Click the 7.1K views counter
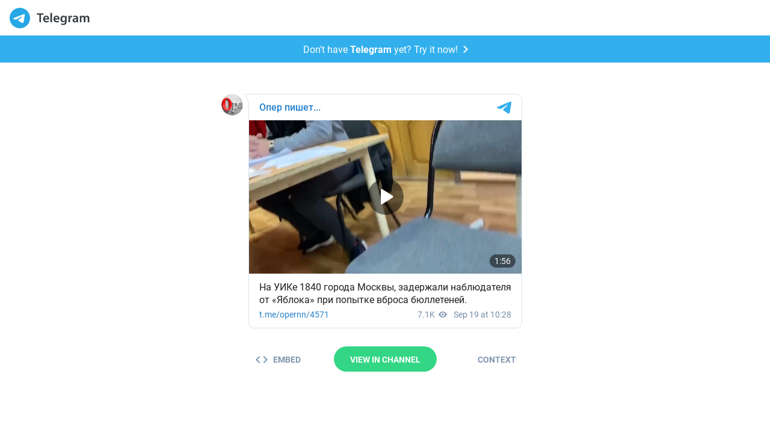This screenshot has width=770, height=433. 426,315
